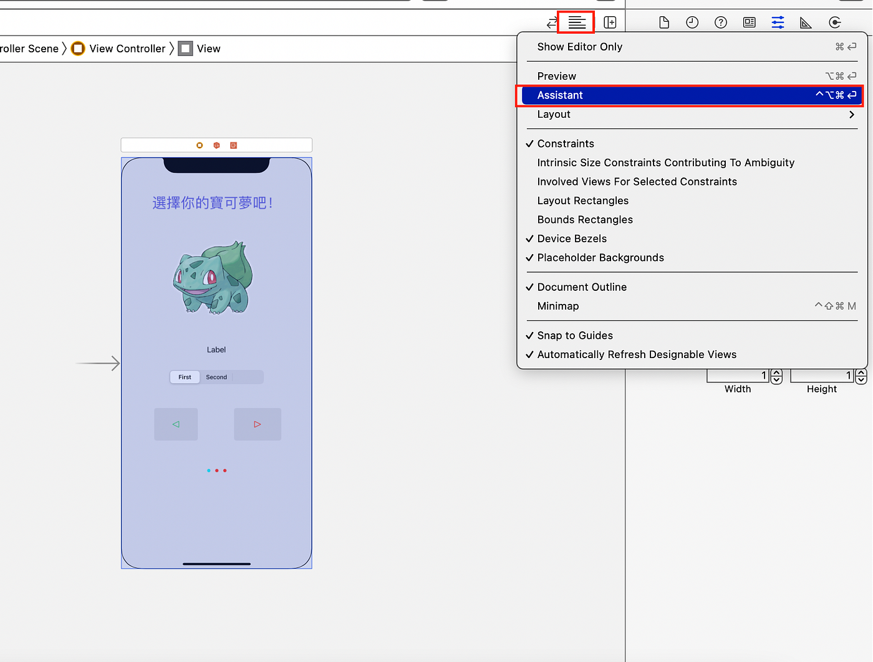Disable Device Bezels

(571, 239)
